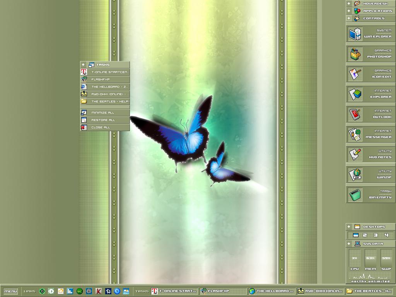This screenshot has height=297, width=396.
Task: Launch the WinZip utility shortcut
Action: click(x=370, y=174)
